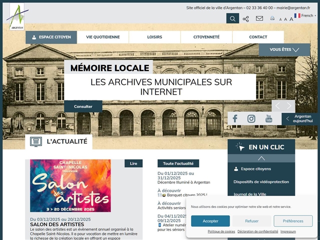This screenshot has height=240, width=320.
Task: Open the share icon menu
Action: point(245,18)
